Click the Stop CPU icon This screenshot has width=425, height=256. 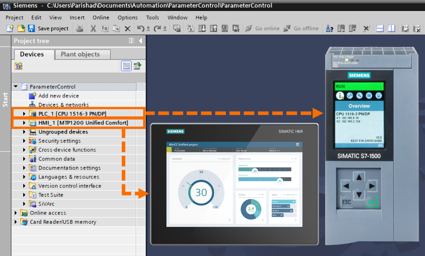coord(352,28)
